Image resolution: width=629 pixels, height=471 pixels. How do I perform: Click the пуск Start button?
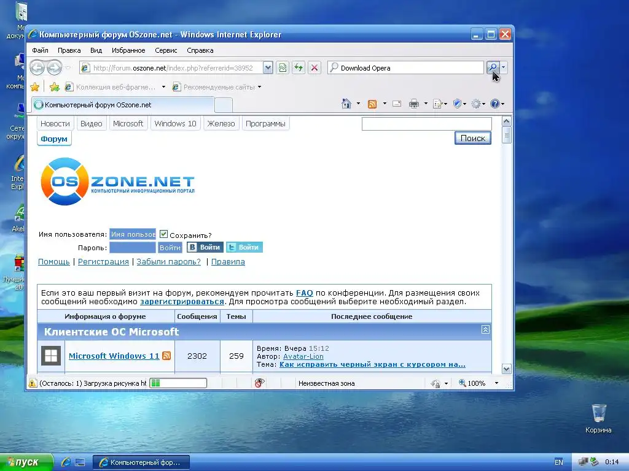tap(26, 462)
